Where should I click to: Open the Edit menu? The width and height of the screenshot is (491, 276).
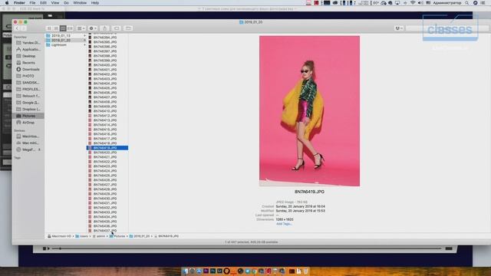[x=43, y=3]
